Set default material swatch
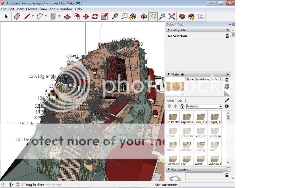The image size is (294, 188). coord(227,93)
